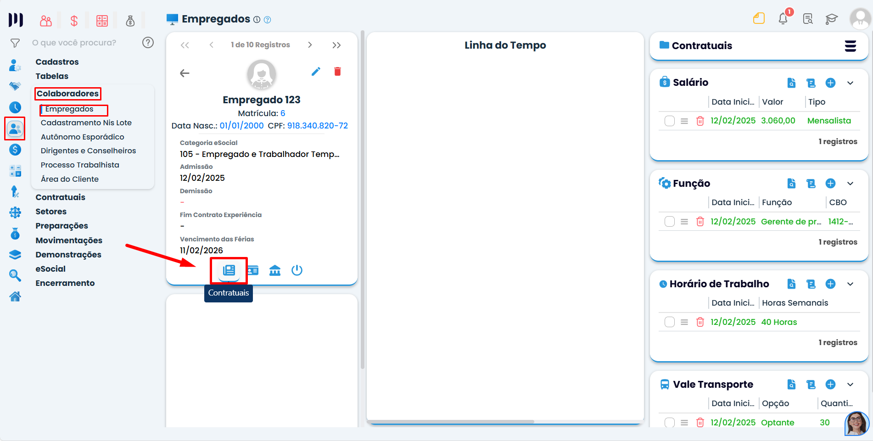
Task: Open the handshake icon in the left sidebar
Action: (x=15, y=86)
